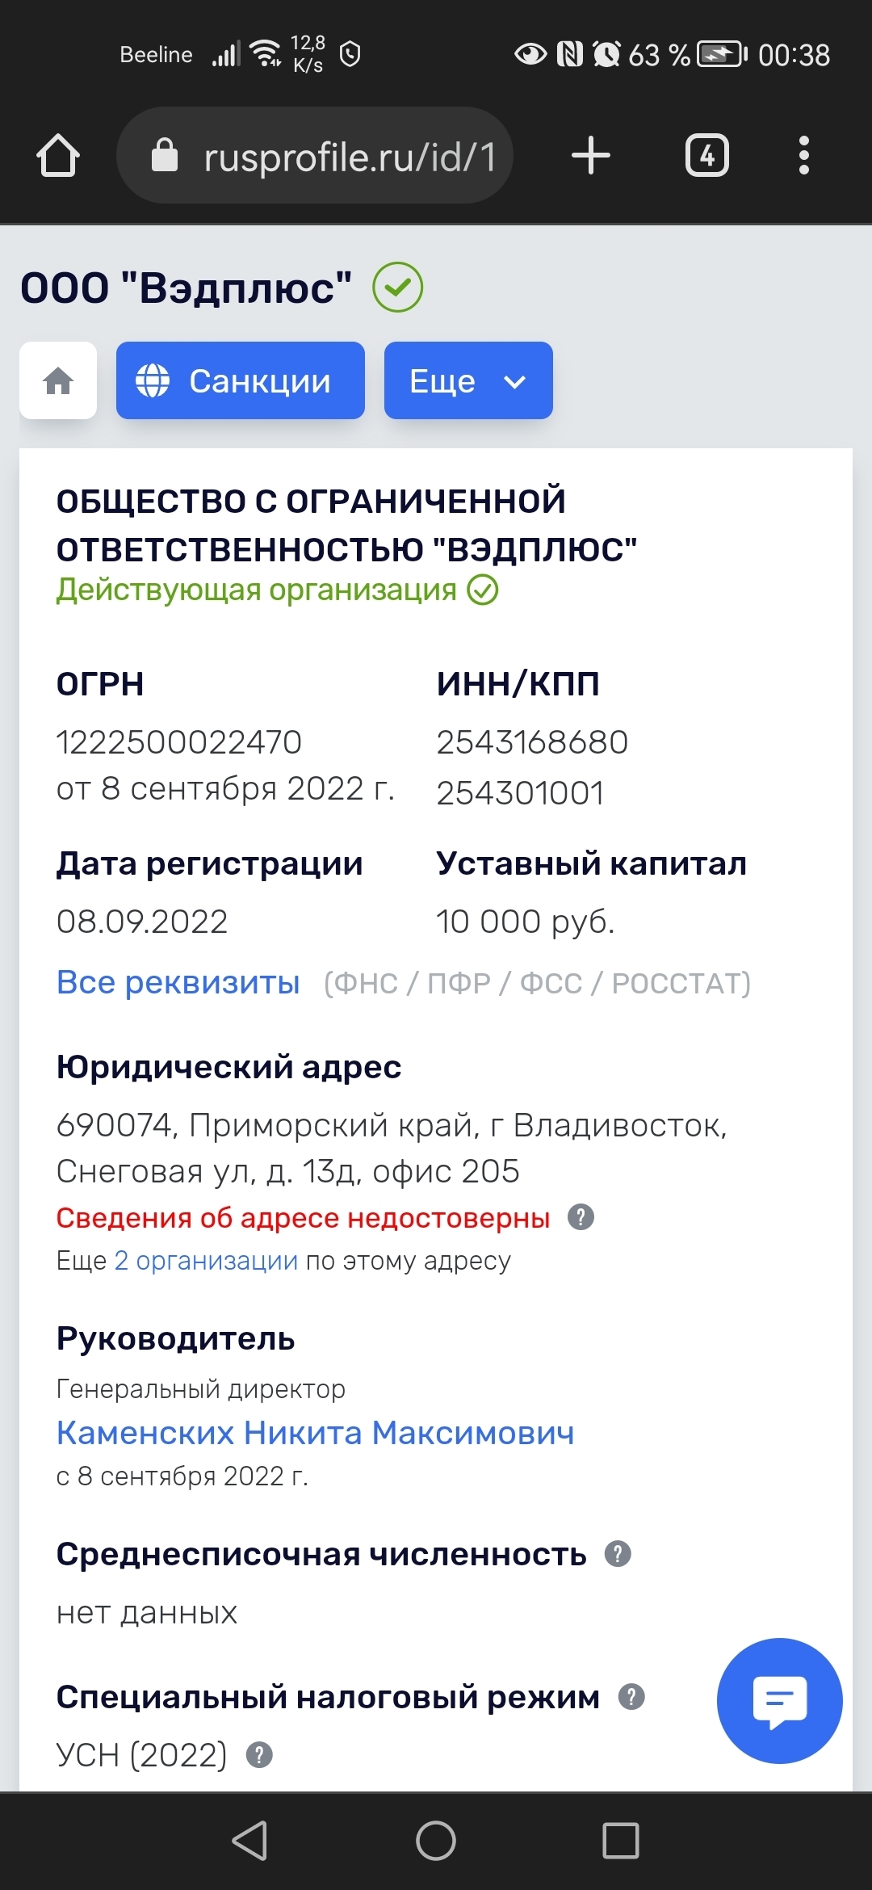Tap the browser home icon
Image resolution: width=872 pixels, height=1890 pixels.
tap(58, 155)
